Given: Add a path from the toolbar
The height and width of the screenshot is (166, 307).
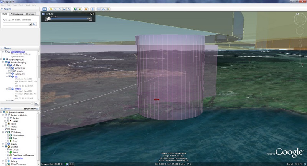Looking at the screenshot, I should click(60, 9).
